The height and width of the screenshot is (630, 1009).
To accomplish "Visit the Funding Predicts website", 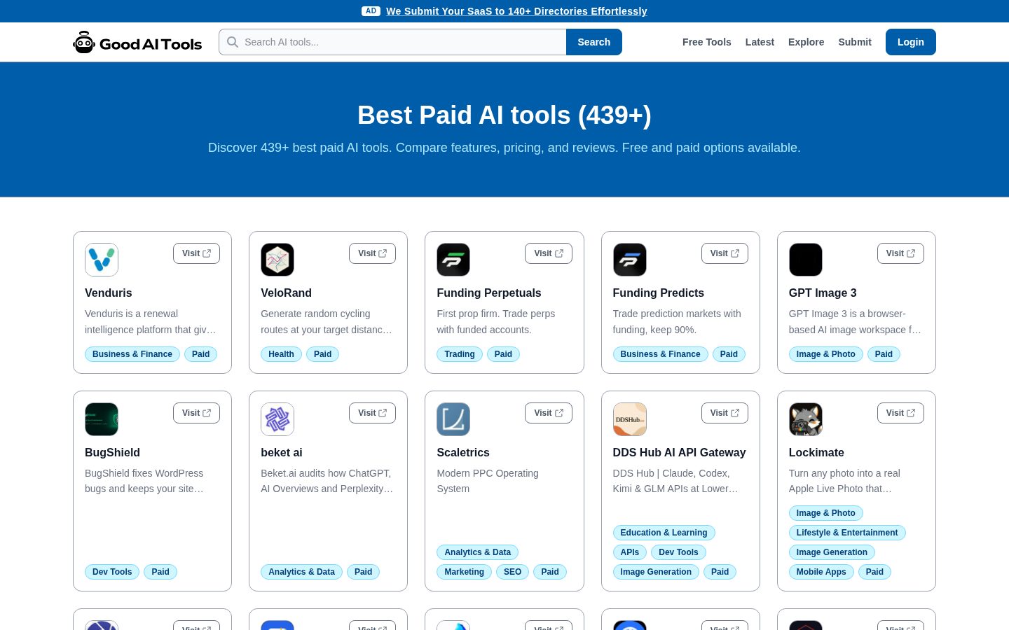I will 725,253.
